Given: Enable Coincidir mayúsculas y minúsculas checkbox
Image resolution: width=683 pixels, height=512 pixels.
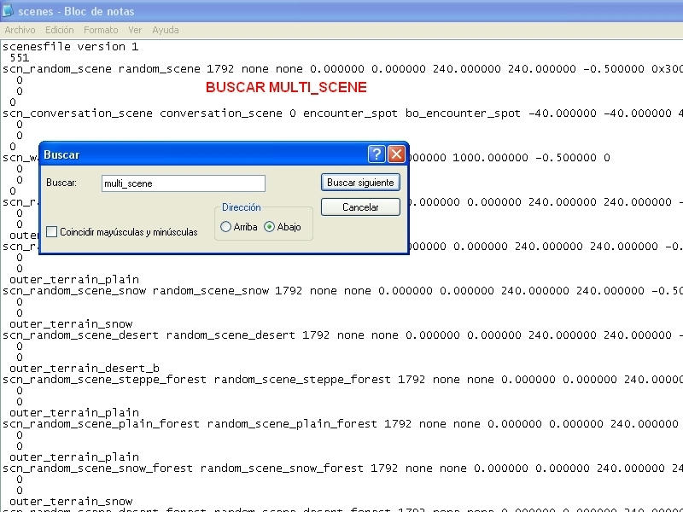Looking at the screenshot, I should (53, 232).
